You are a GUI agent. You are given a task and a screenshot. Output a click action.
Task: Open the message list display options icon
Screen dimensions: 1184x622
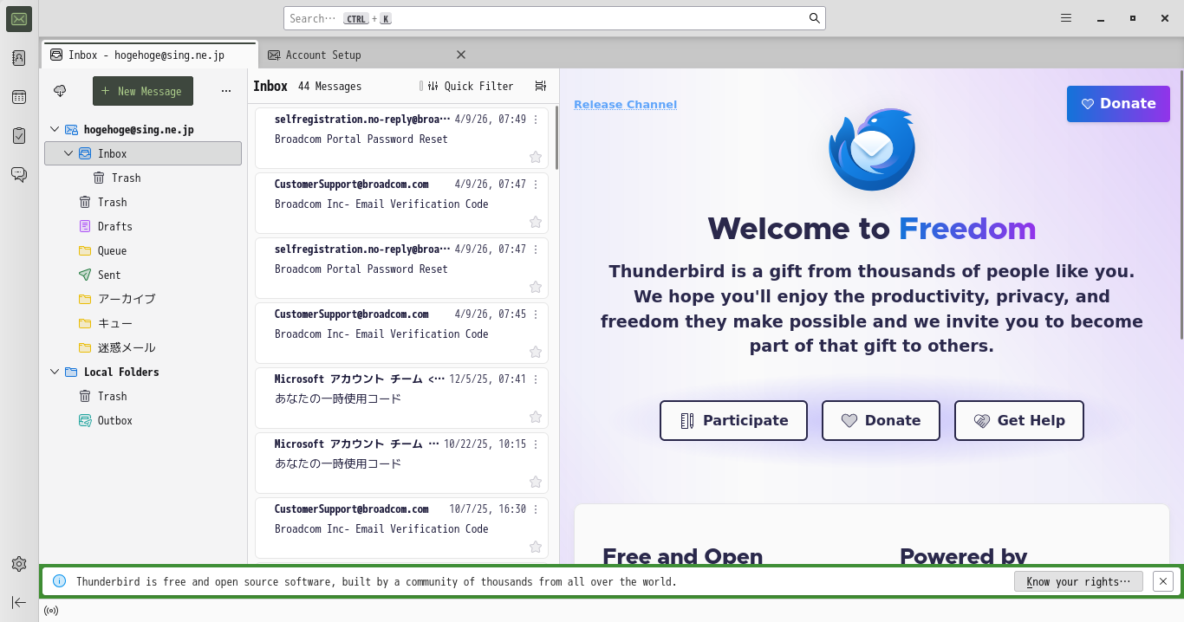[x=541, y=86]
